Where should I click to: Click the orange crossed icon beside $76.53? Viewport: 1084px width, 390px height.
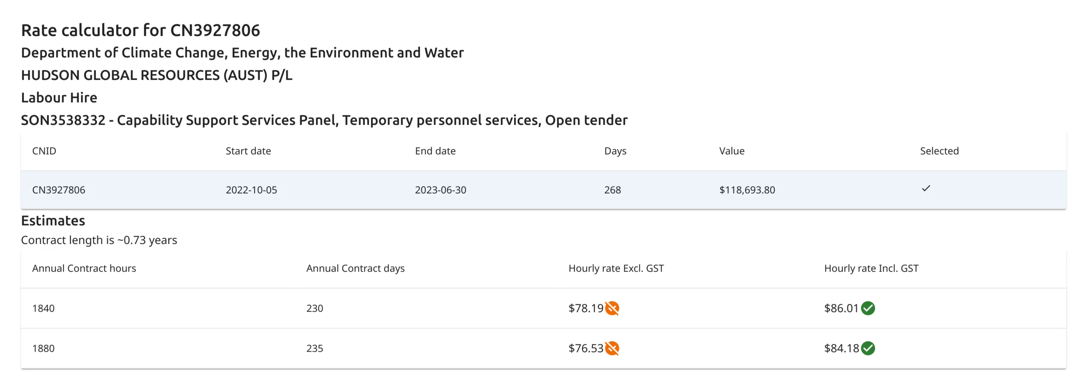click(x=612, y=348)
